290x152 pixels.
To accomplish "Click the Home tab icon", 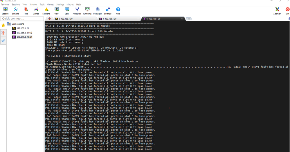I will pyautogui.click(x=49, y=19).
